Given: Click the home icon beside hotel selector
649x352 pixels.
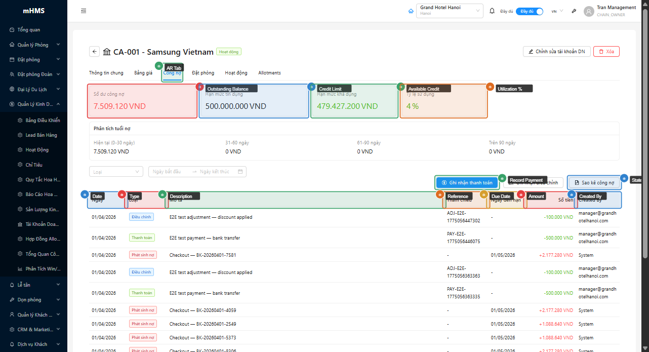Looking at the screenshot, I should point(411,11).
